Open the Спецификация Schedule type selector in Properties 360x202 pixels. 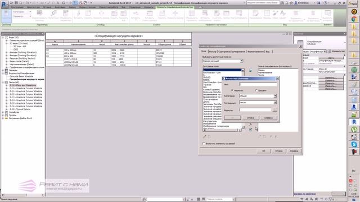tap(320, 43)
